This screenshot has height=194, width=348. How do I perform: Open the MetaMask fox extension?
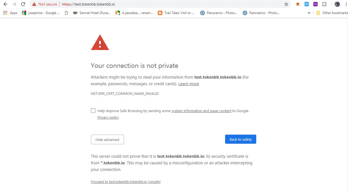coord(298,4)
